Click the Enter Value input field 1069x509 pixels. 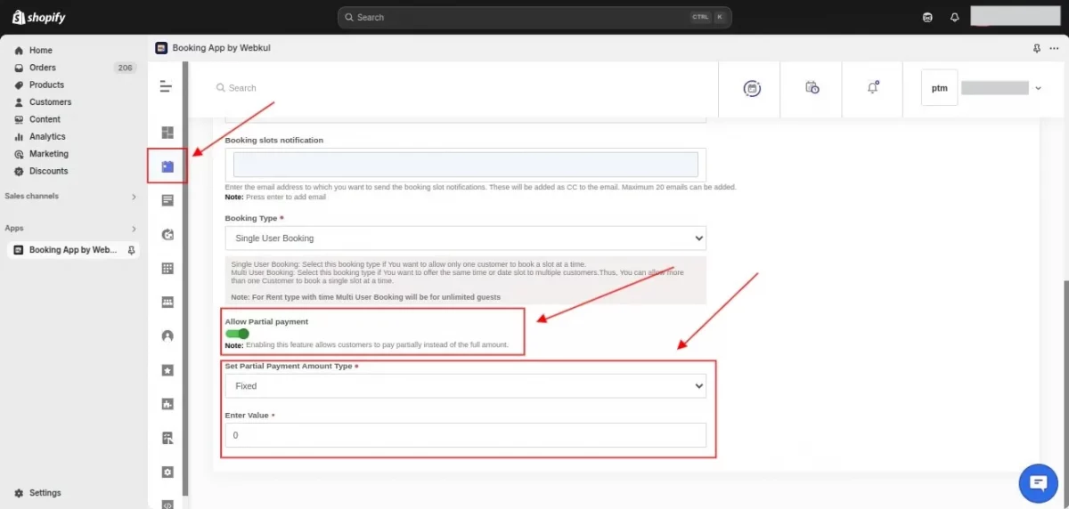click(x=465, y=435)
